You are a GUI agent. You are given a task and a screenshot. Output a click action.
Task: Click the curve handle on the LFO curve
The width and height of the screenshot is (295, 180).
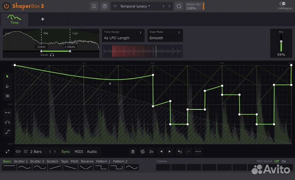[110, 84]
